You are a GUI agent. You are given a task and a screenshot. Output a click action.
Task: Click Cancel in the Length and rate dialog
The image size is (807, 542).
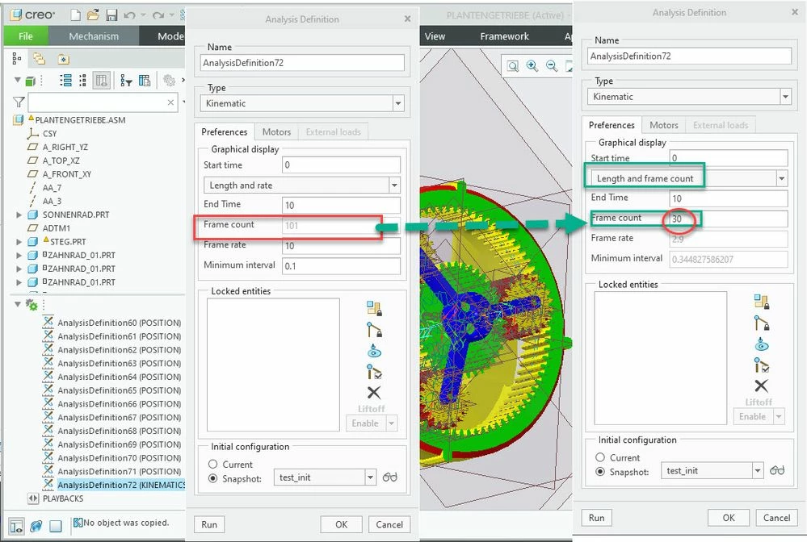[x=389, y=524]
